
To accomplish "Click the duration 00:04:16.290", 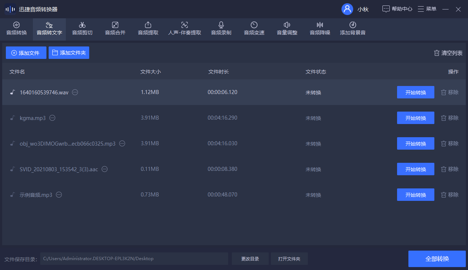I will [222, 118].
